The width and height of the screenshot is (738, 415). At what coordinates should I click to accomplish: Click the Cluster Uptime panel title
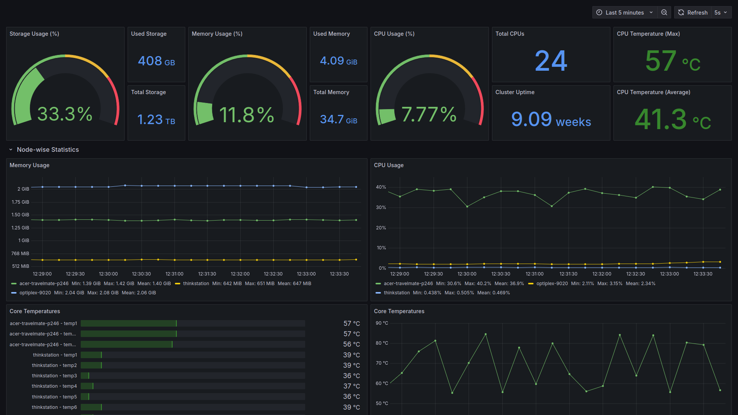click(515, 92)
